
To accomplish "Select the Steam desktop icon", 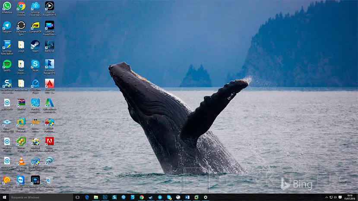I will coord(35,44).
